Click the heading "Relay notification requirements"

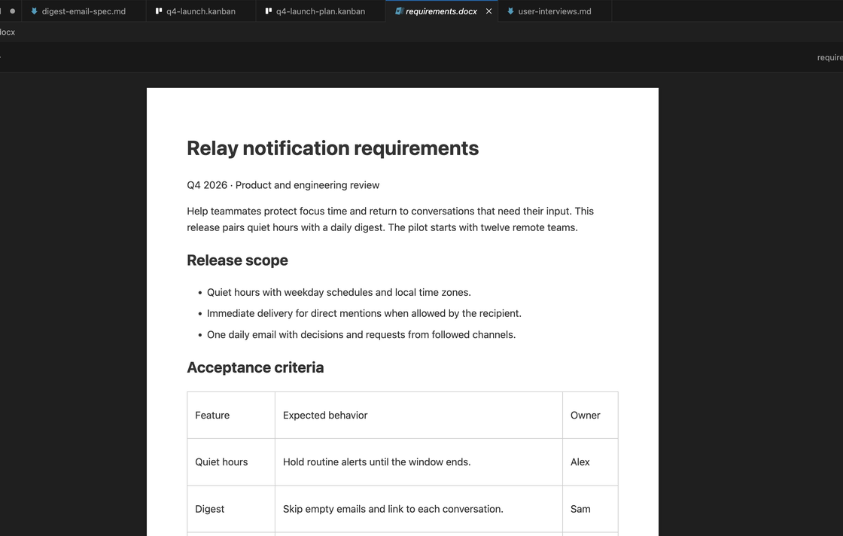333,148
